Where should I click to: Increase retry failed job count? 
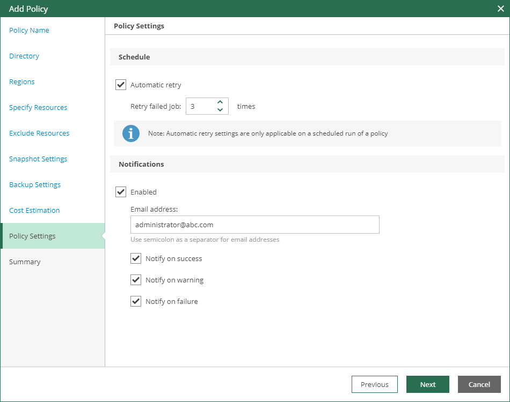click(x=220, y=102)
